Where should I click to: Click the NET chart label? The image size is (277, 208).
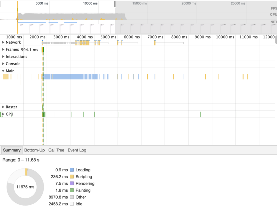click(273, 22)
